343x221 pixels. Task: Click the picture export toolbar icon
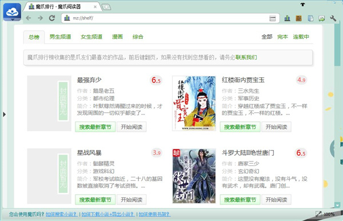pyautogui.click(x=322, y=18)
